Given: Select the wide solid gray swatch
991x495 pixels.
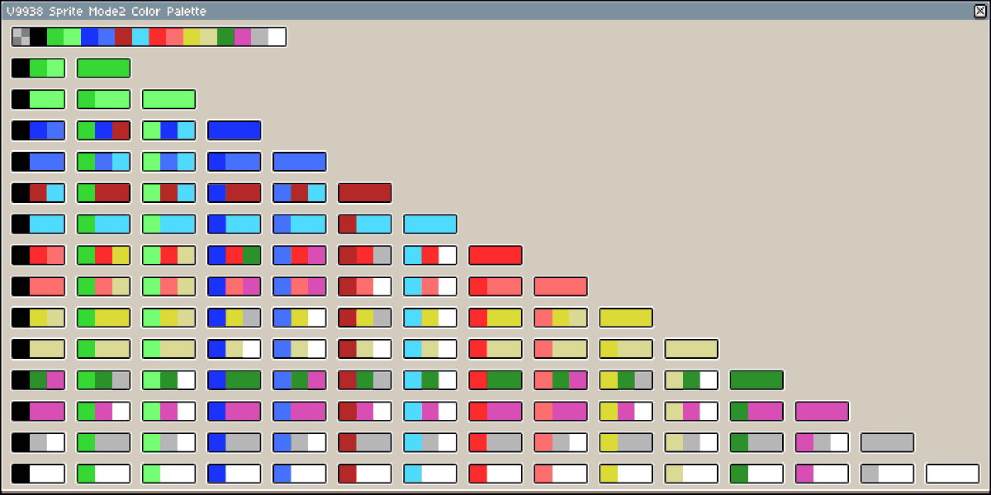Looking at the screenshot, I should pyautogui.click(x=886, y=444).
